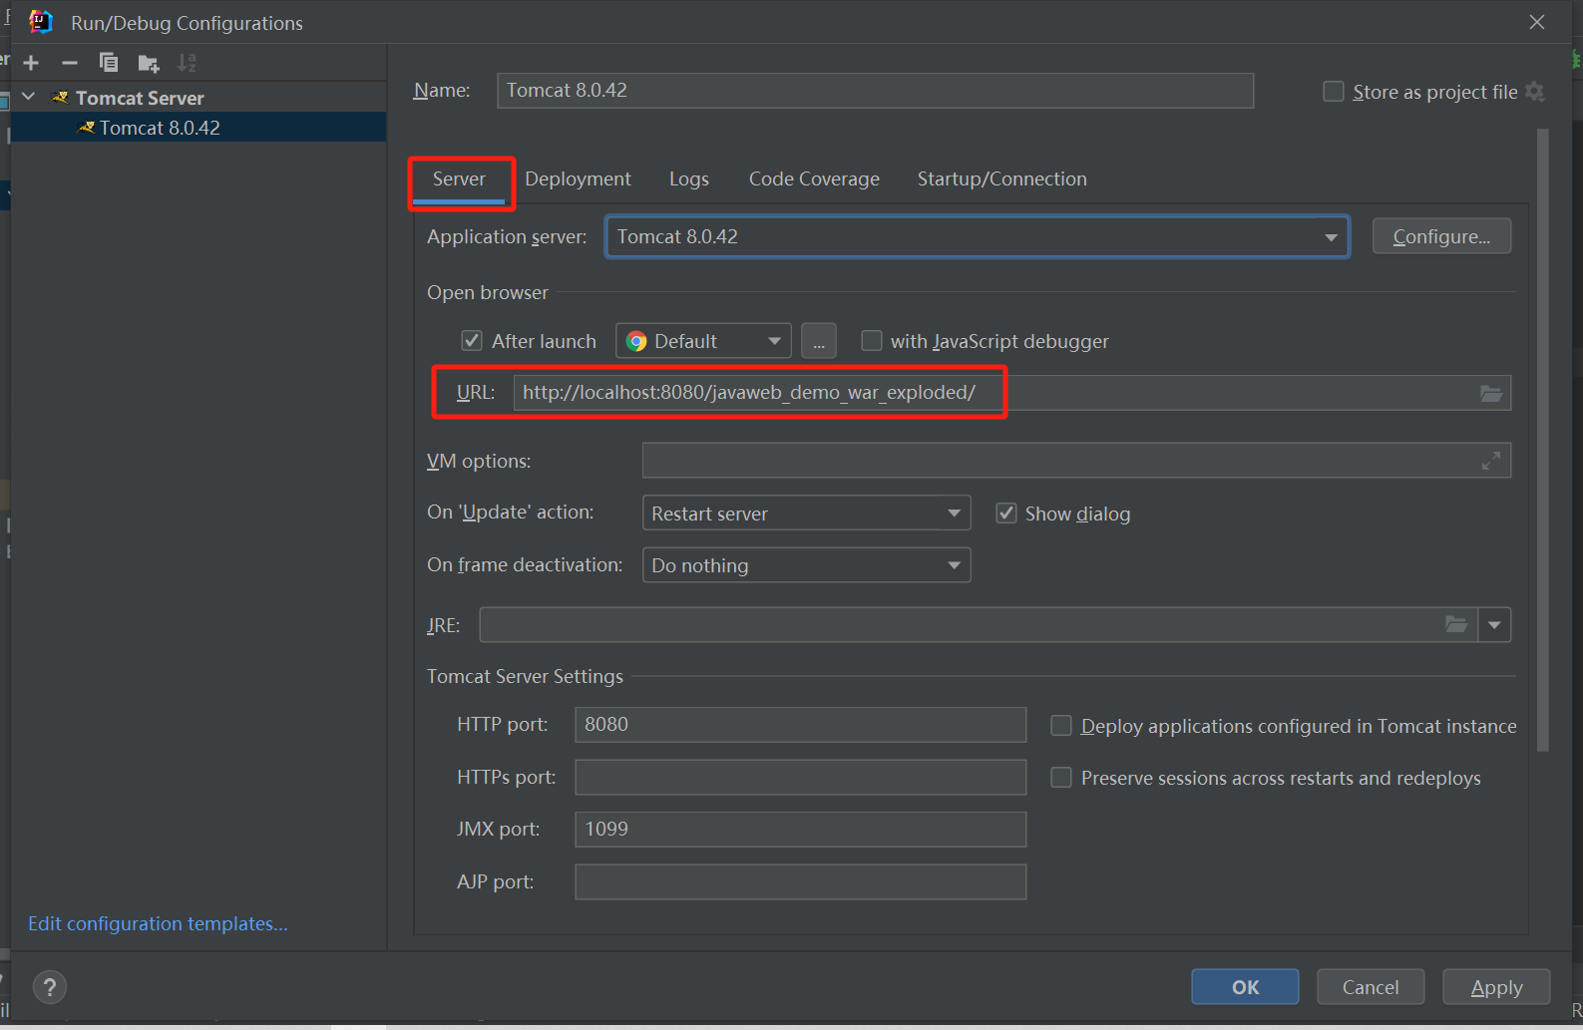Click the URL input field
This screenshot has width=1583, height=1030.
tap(1012, 393)
